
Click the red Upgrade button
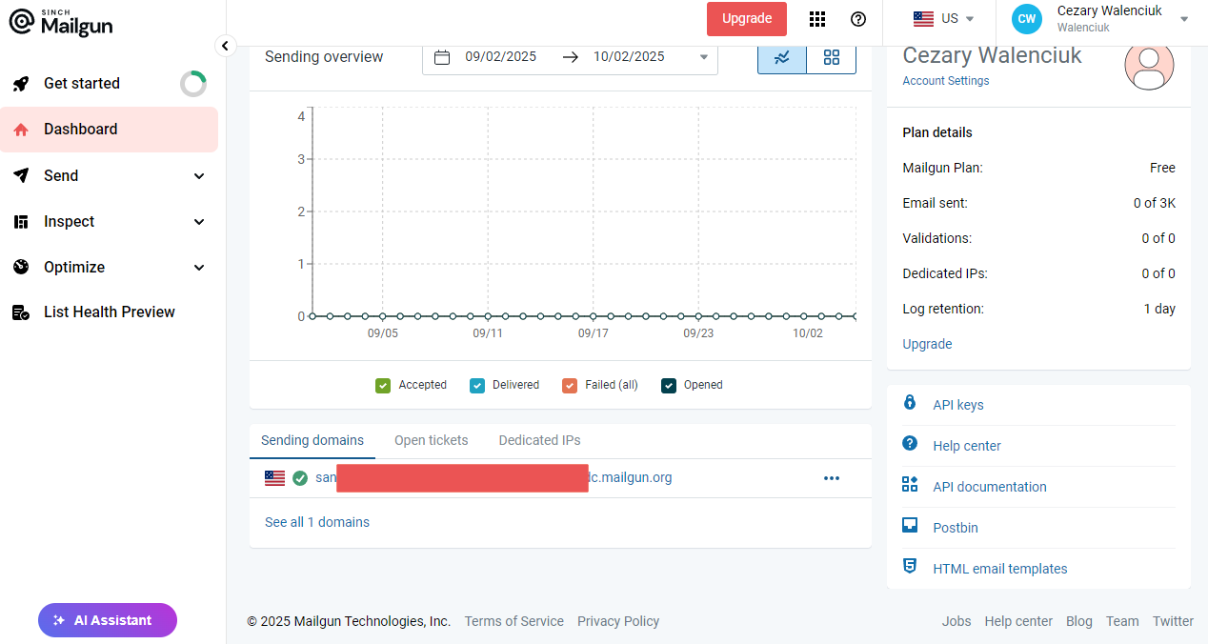point(747,19)
